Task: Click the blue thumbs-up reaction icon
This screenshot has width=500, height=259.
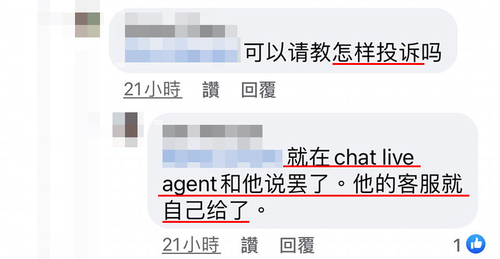Action: [x=476, y=244]
